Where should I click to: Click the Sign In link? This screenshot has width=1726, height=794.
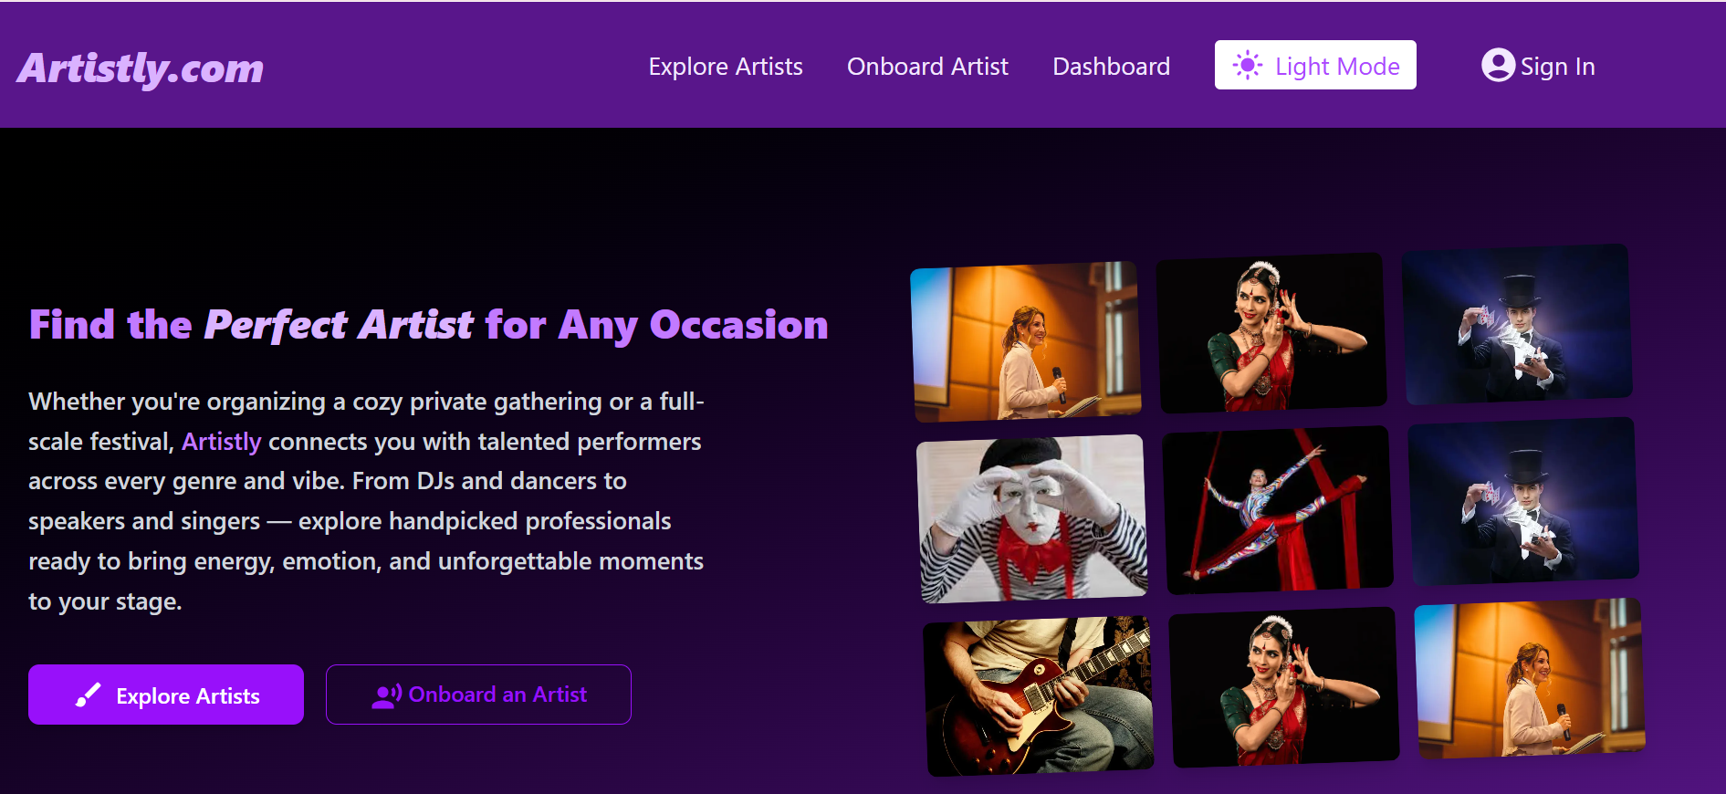pos(1557,67)
